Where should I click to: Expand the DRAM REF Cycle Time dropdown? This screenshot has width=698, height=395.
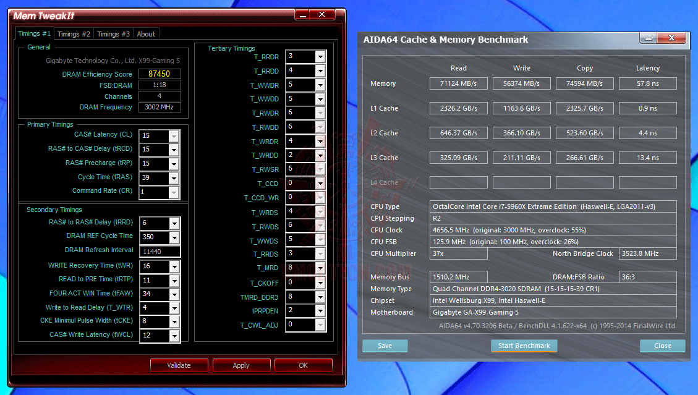(174, 237)
